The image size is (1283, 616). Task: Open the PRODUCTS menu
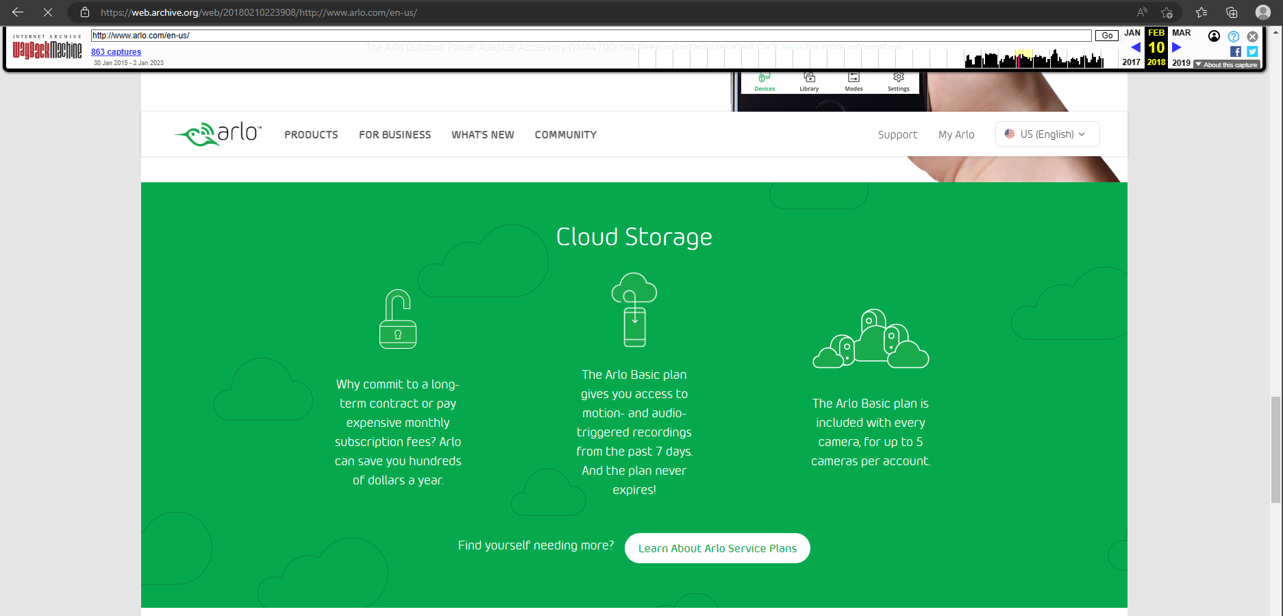(311, 135)
